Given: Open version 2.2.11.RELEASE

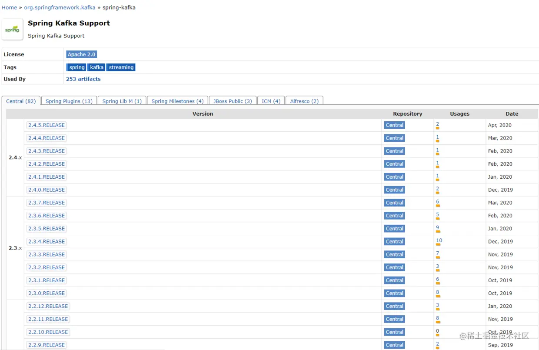Looking at the screenshot, I should [x=48, y=319].
